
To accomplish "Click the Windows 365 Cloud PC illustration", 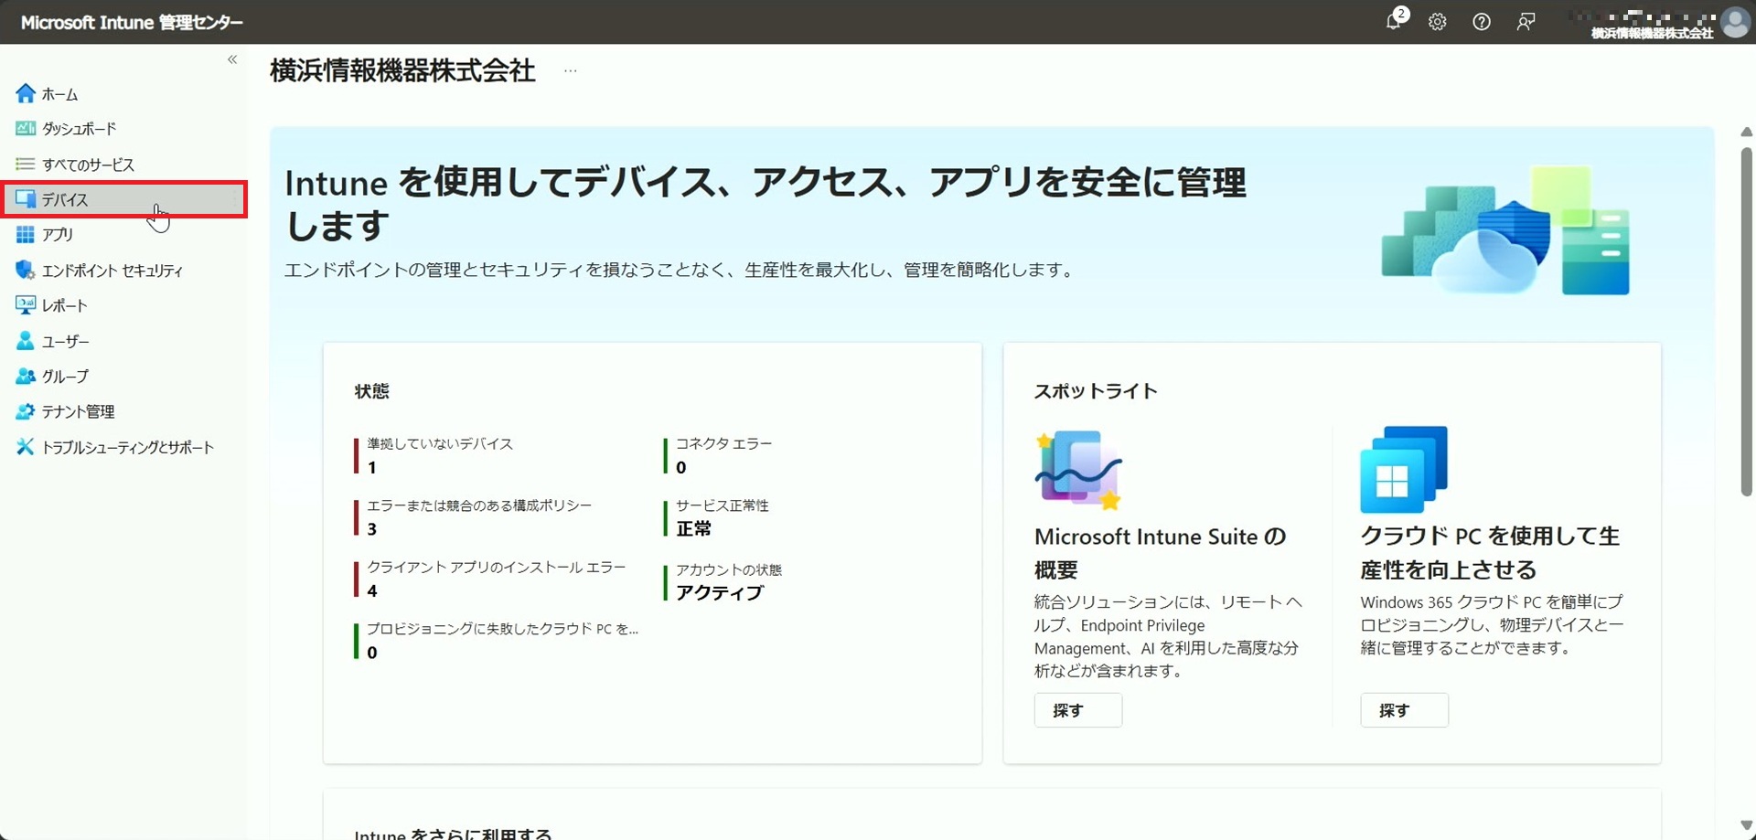I will [x=1404, y=469].
